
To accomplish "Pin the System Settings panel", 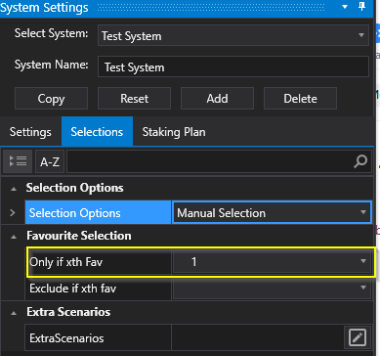I will point(361,6).
